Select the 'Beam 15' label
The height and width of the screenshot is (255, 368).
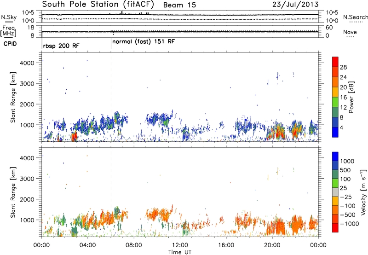(x=179, y=5)
